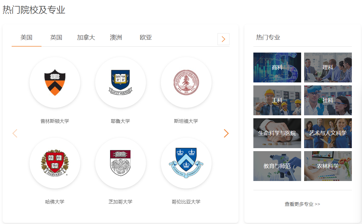The image size is (362, 224).
Task: Open the Stanford University seal logo
Action: coord(186,82)
